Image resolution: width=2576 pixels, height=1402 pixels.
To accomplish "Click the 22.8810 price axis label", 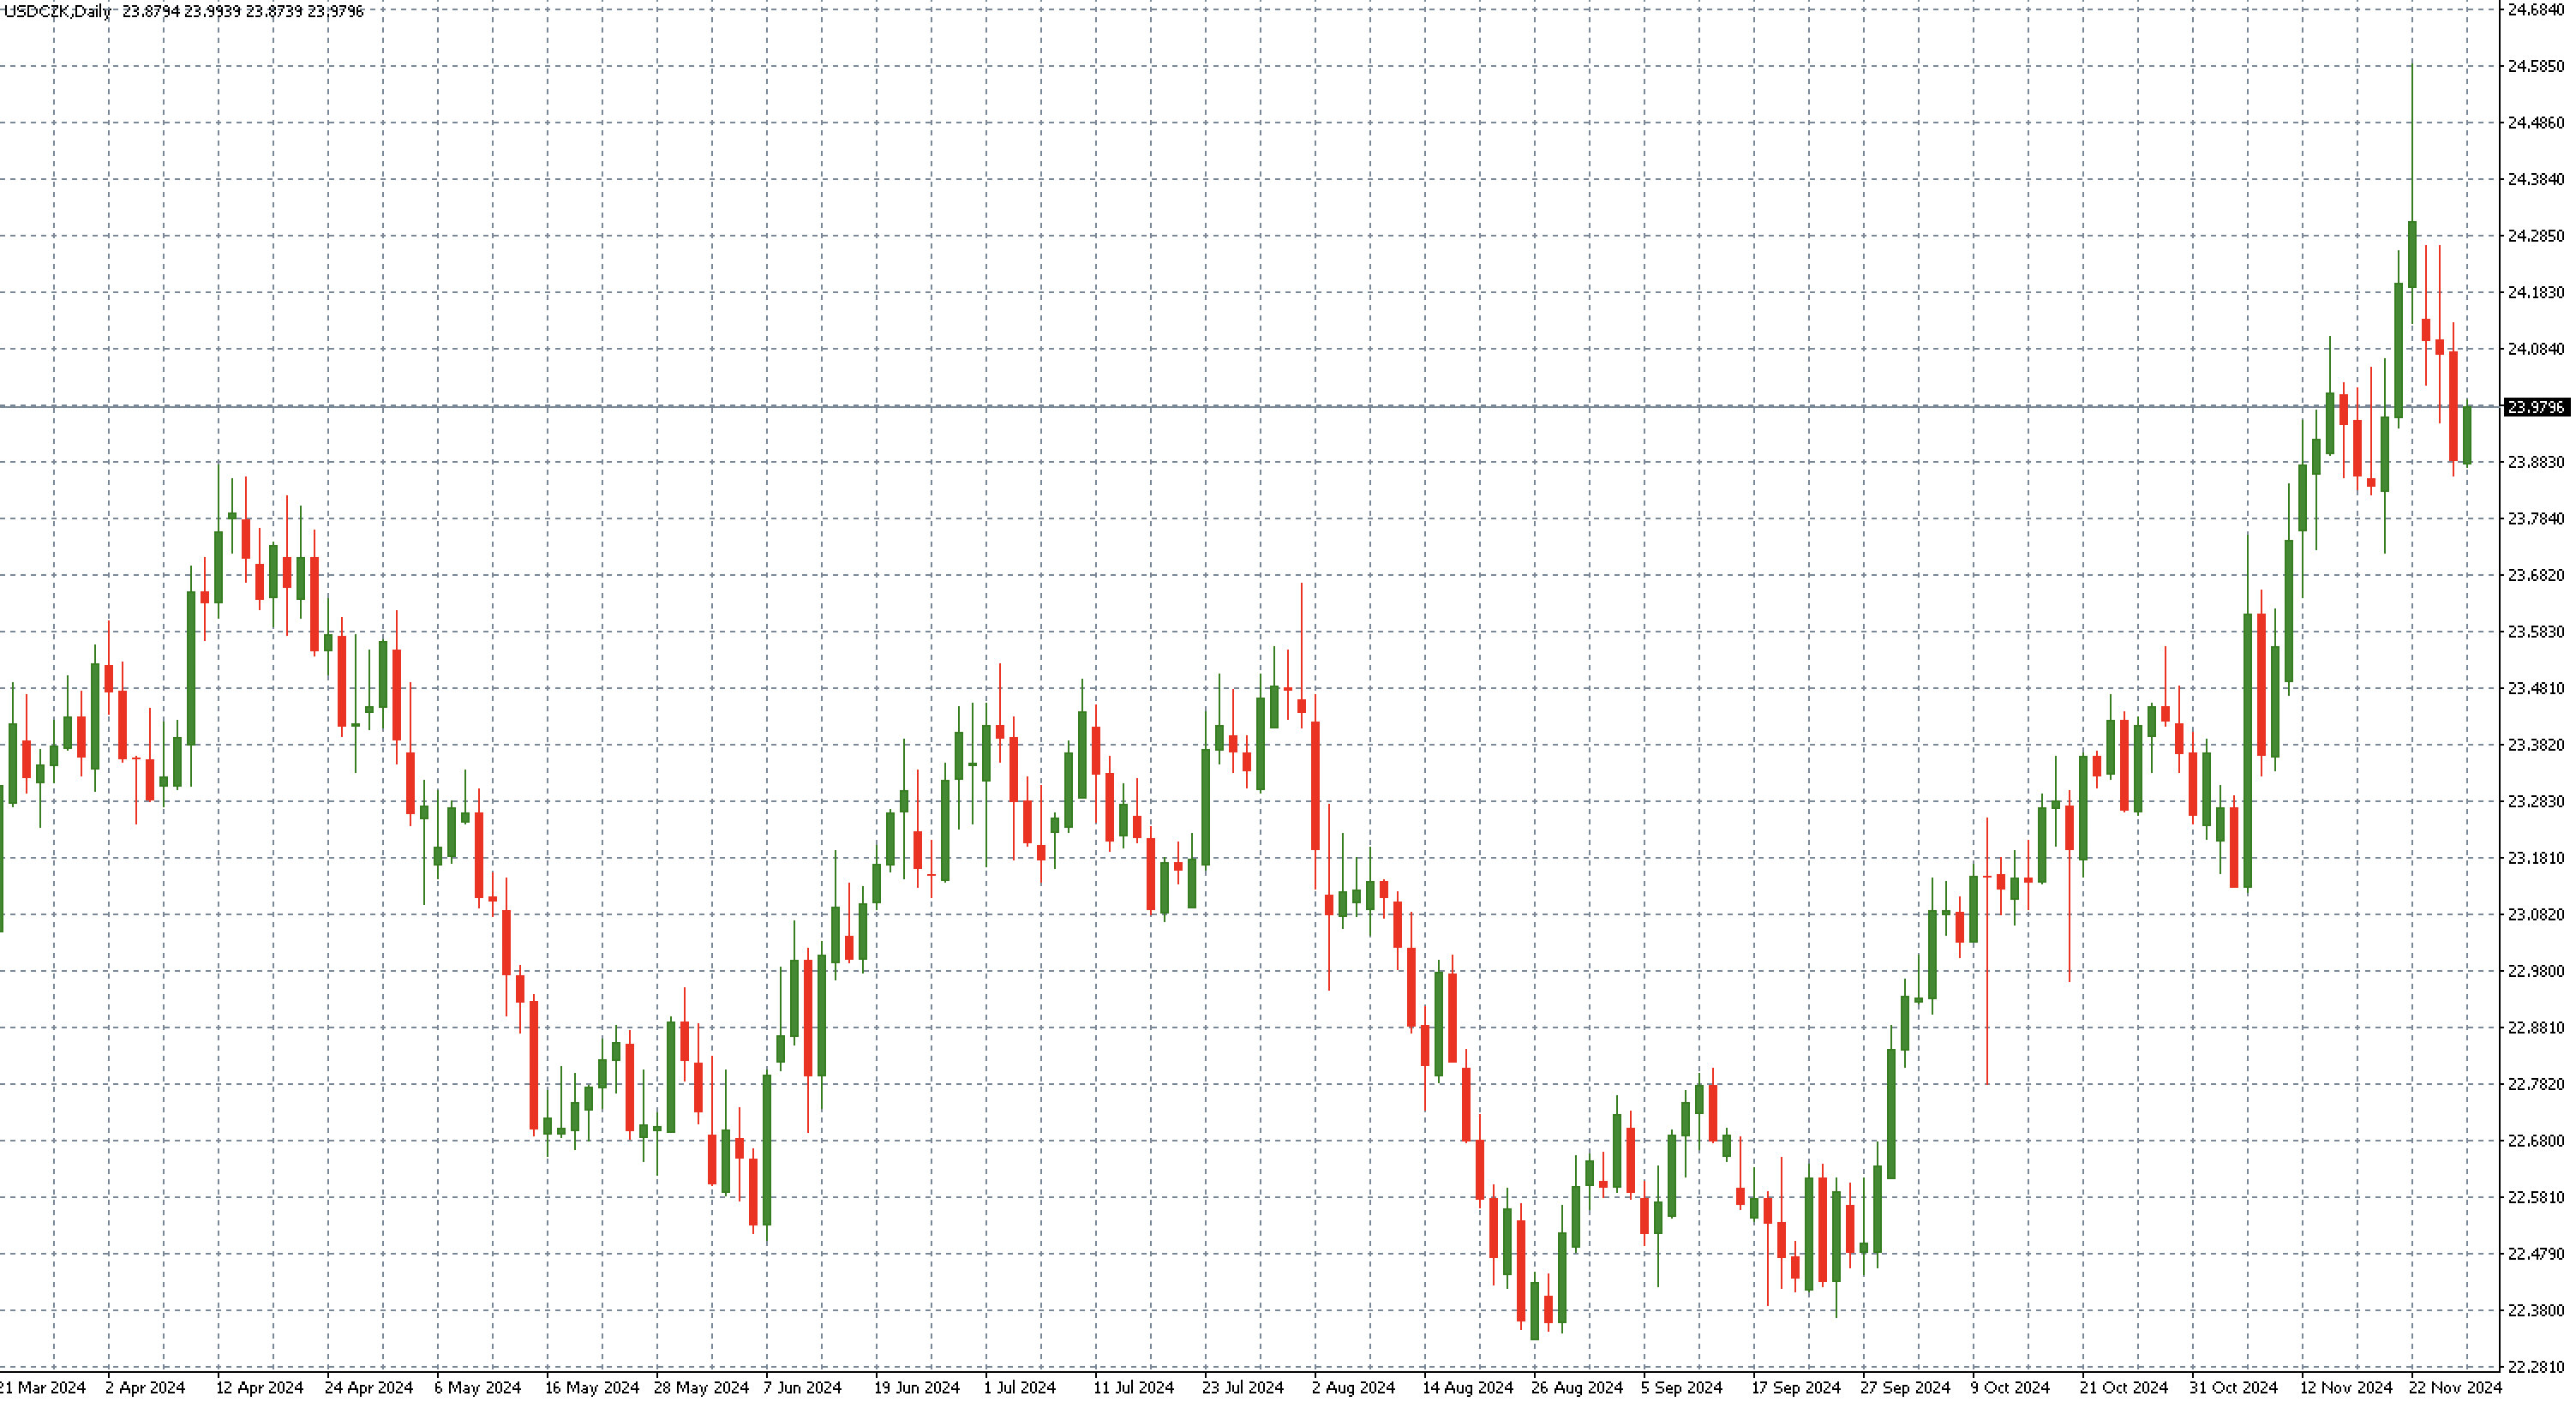I will (x=2536, y=1028).
